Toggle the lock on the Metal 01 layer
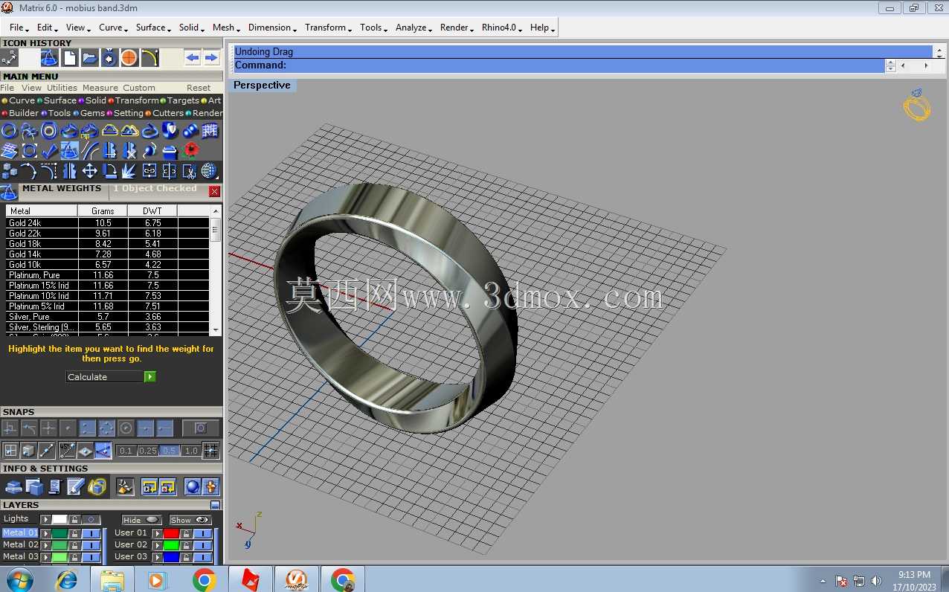 (x=74, y=533)
